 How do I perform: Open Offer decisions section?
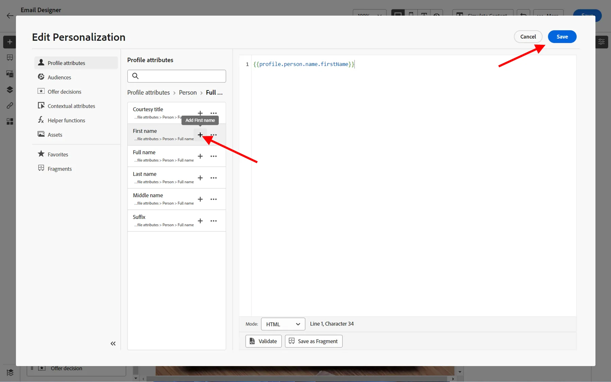[x=76, y=92]
